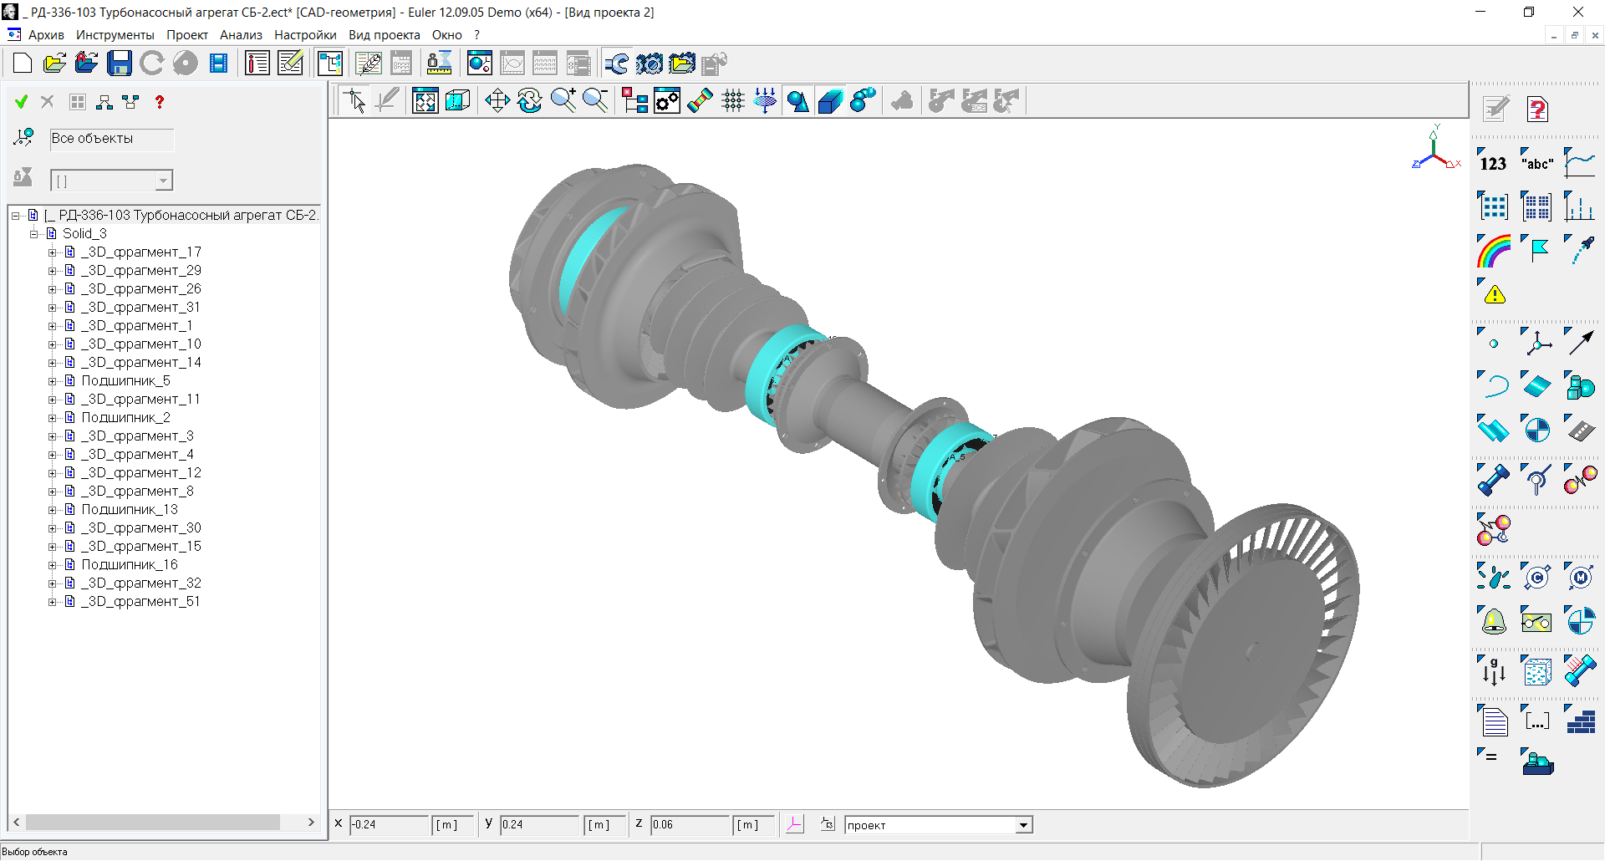Click the pan view arrows tool

[x=497, y=101]
